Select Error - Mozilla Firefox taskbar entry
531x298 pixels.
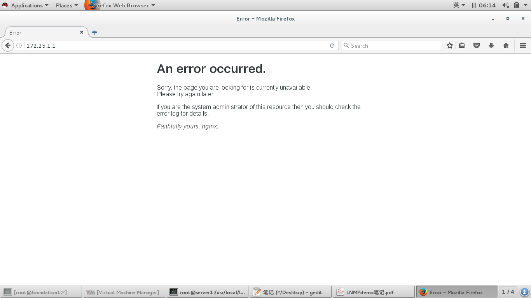(457, 292)
